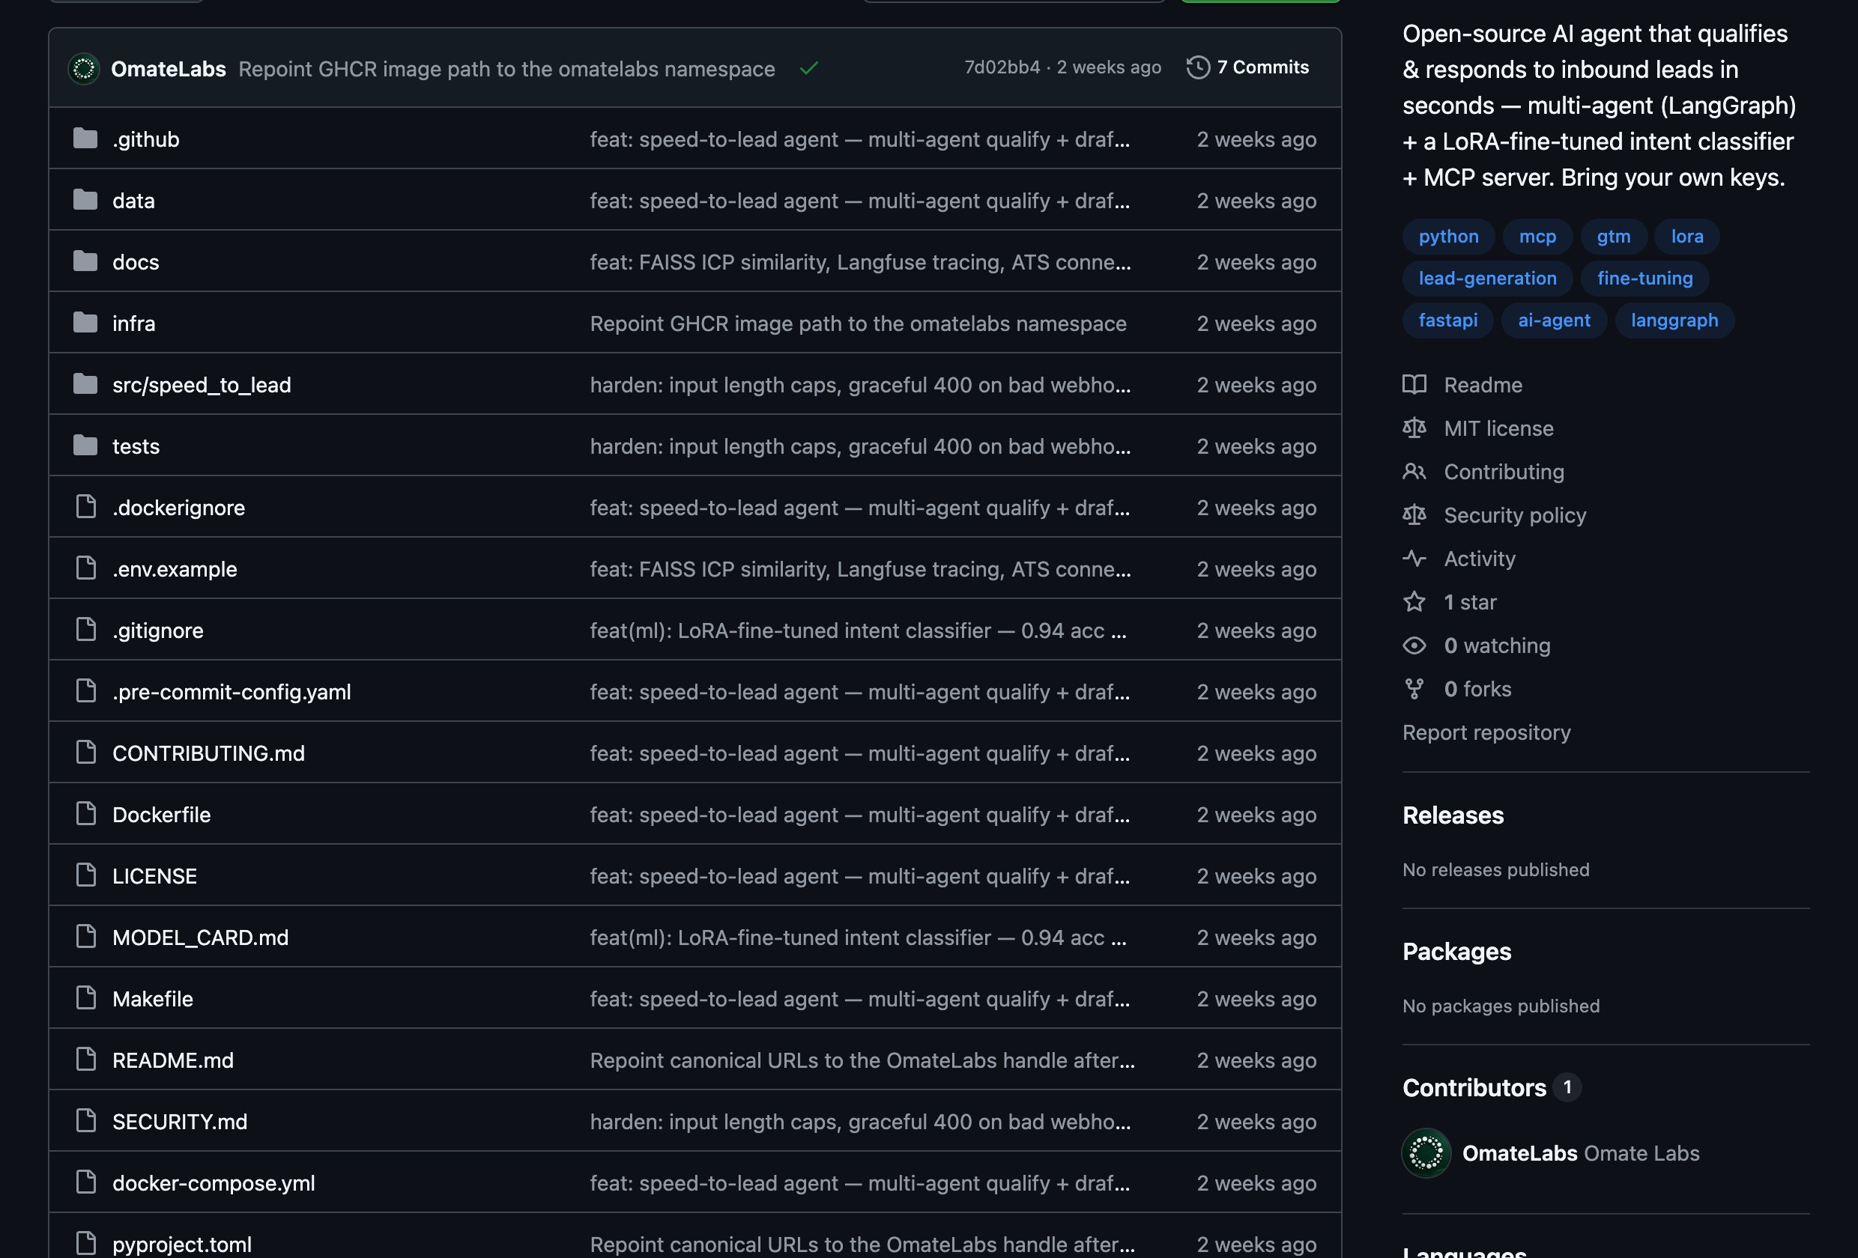The width and height of the screenshot is (1858, 1258).
Task: Open the SECURITY.md file name
Action: tap(179, 1121)
